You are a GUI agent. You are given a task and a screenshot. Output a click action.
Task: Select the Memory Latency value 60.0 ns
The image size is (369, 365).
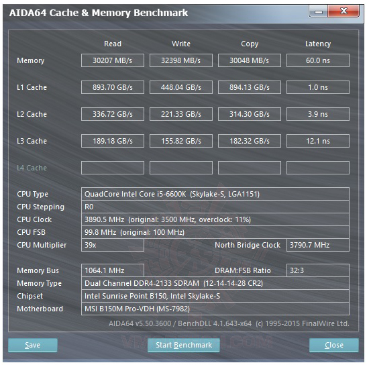[318, 60]
